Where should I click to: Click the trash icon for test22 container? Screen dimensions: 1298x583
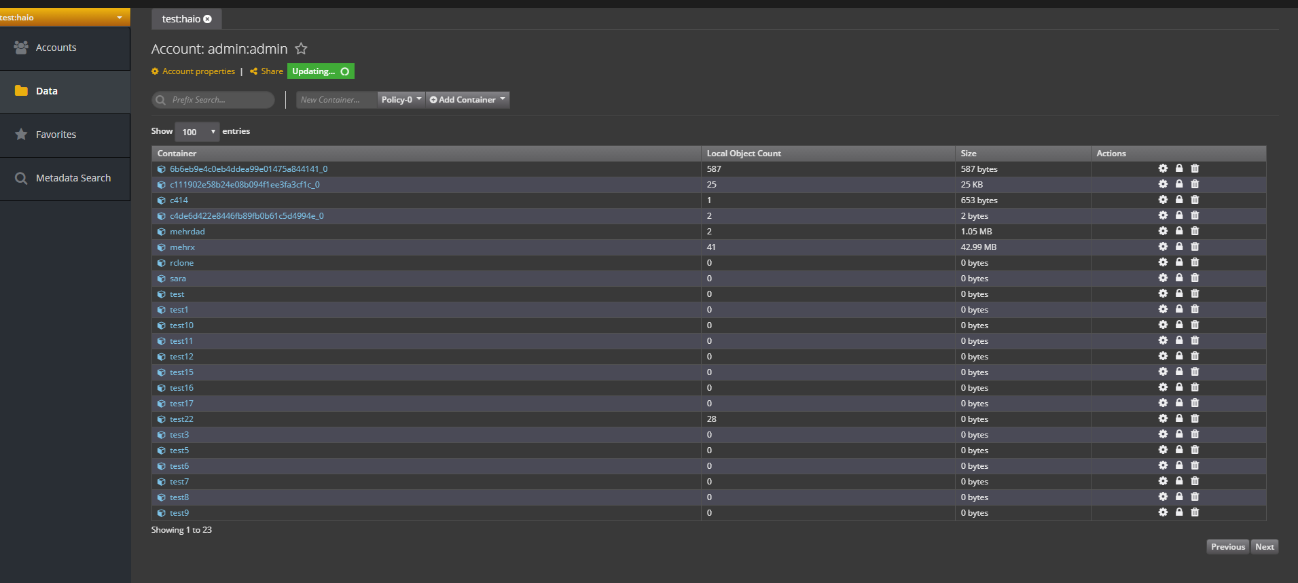[x=1195, y=419]
